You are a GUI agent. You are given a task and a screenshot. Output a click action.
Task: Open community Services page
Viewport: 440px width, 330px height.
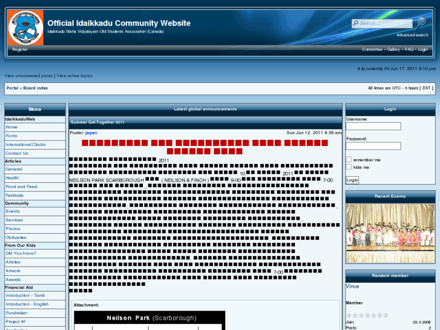pos(15,220)
